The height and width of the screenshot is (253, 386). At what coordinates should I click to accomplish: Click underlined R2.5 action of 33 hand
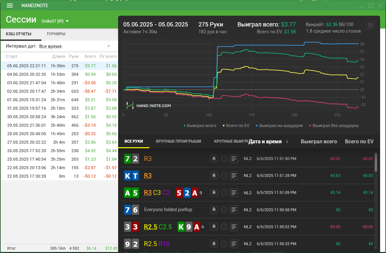150,227
